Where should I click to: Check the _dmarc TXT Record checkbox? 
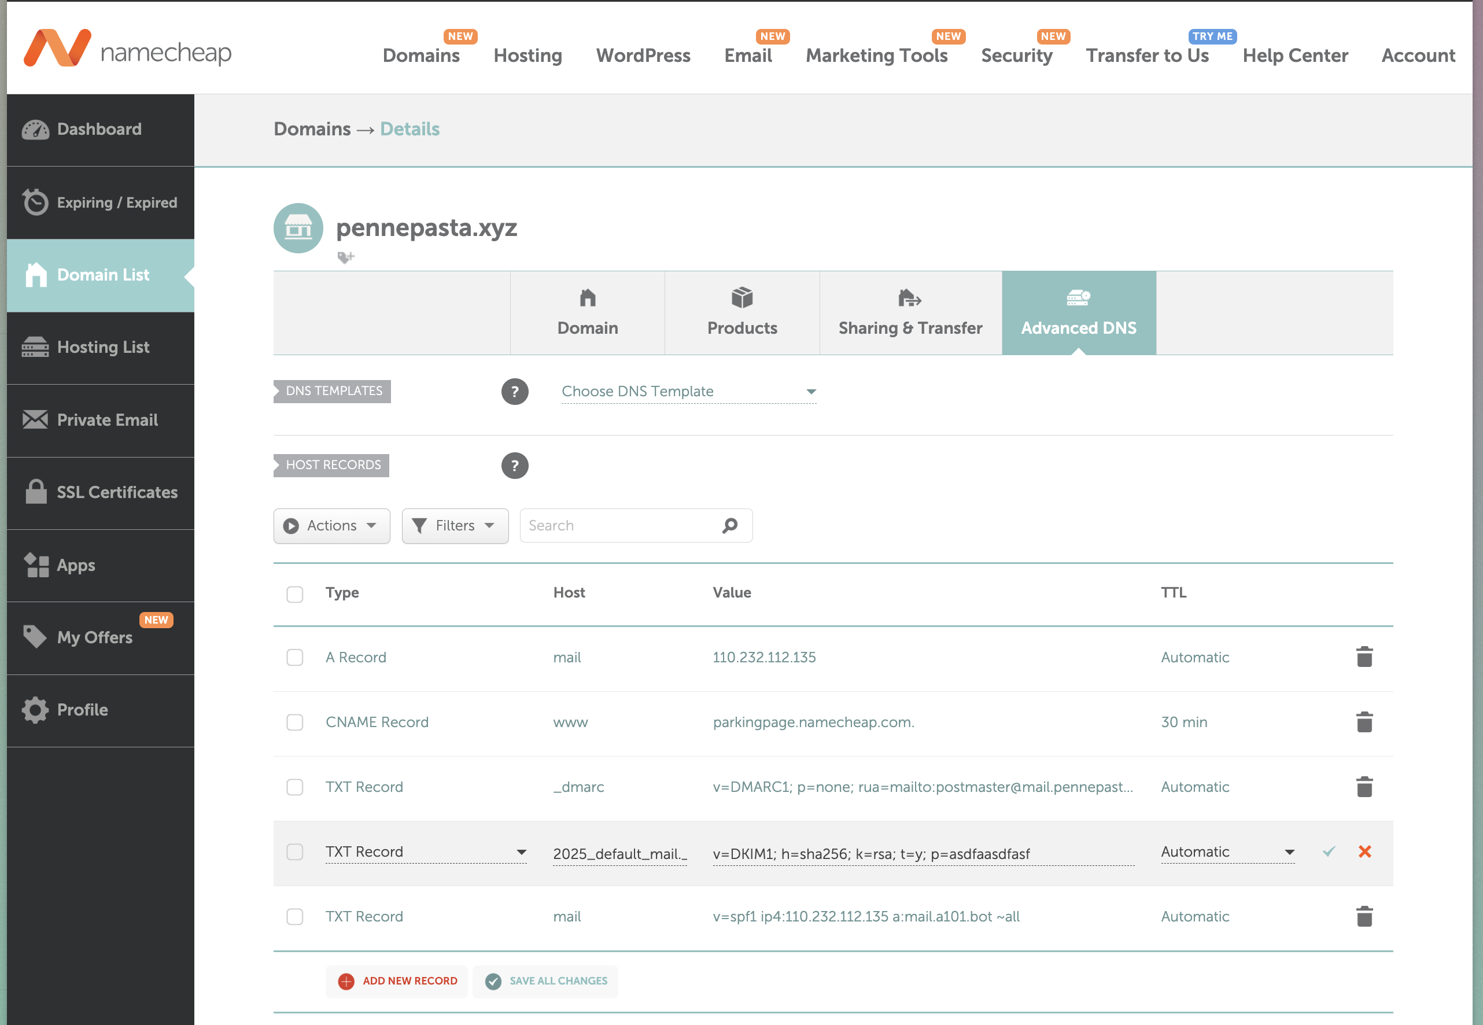(x=294, y=787)
